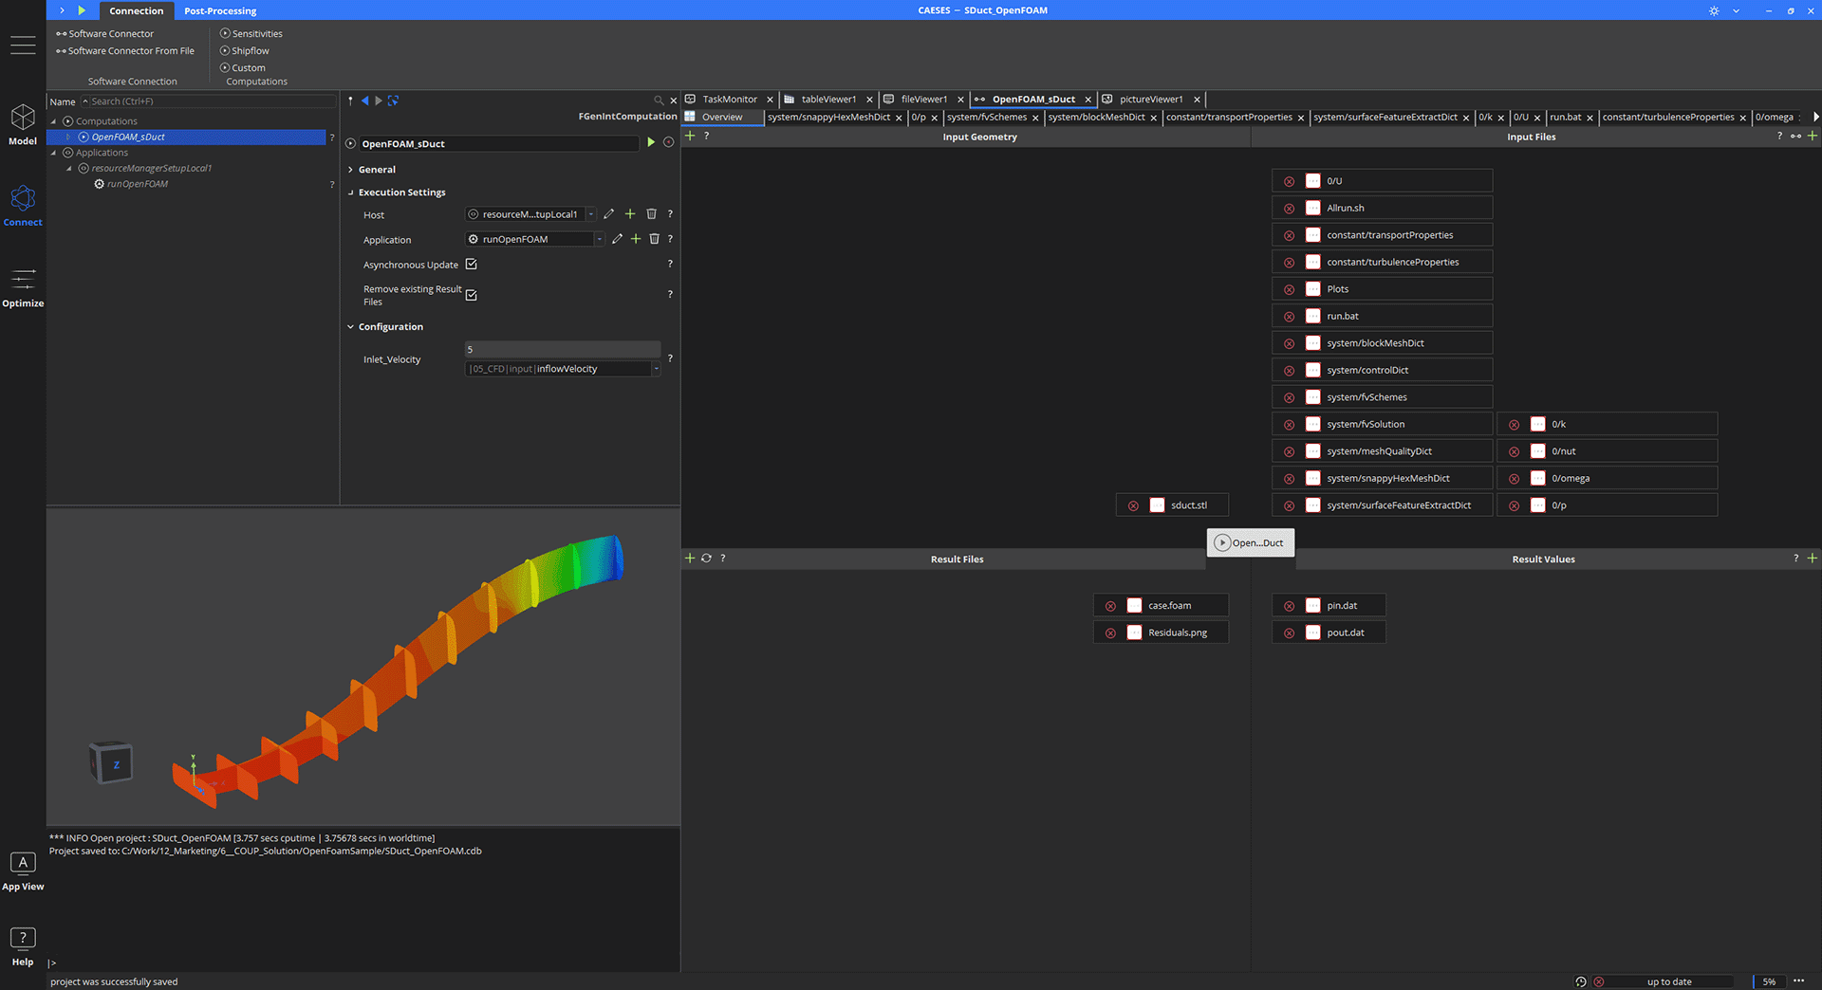Screen dimensions: 1822x990
Task: Open the update history clock icon in status bar
Action: [1581, 981]
